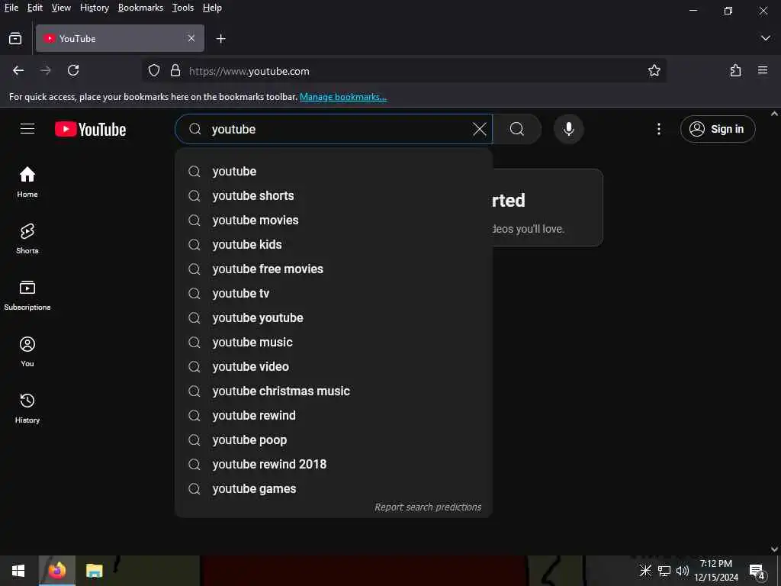Start voice search with the microphone icon
This screenshot has height=586, width=781.
click(568, 129)
